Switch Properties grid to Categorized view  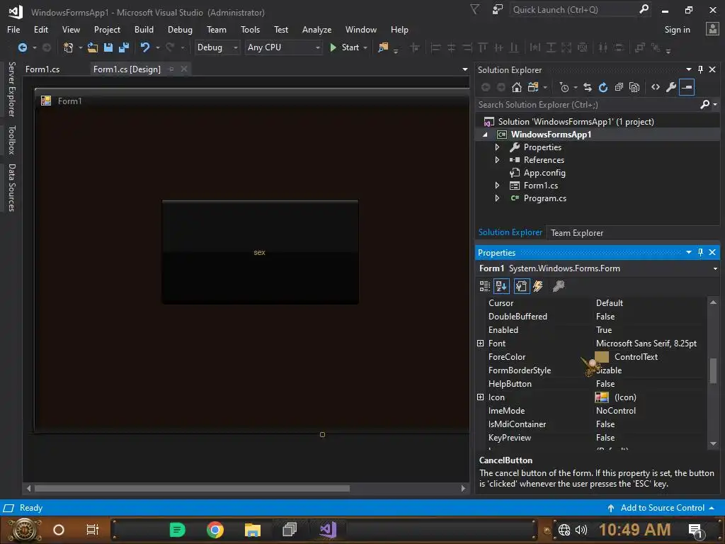point(484,286)
